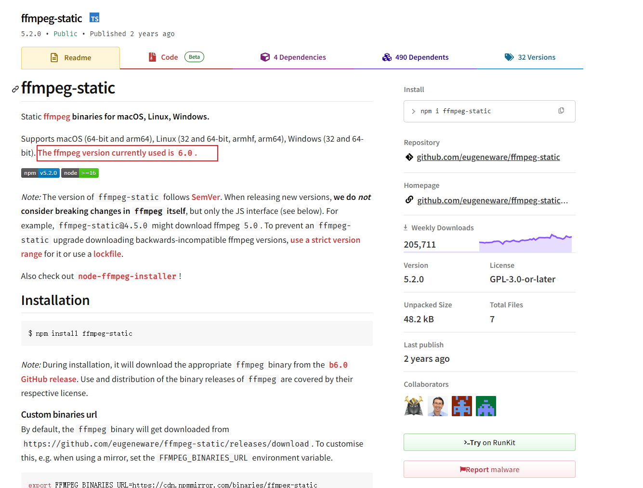Copy the npm install command

561,110
